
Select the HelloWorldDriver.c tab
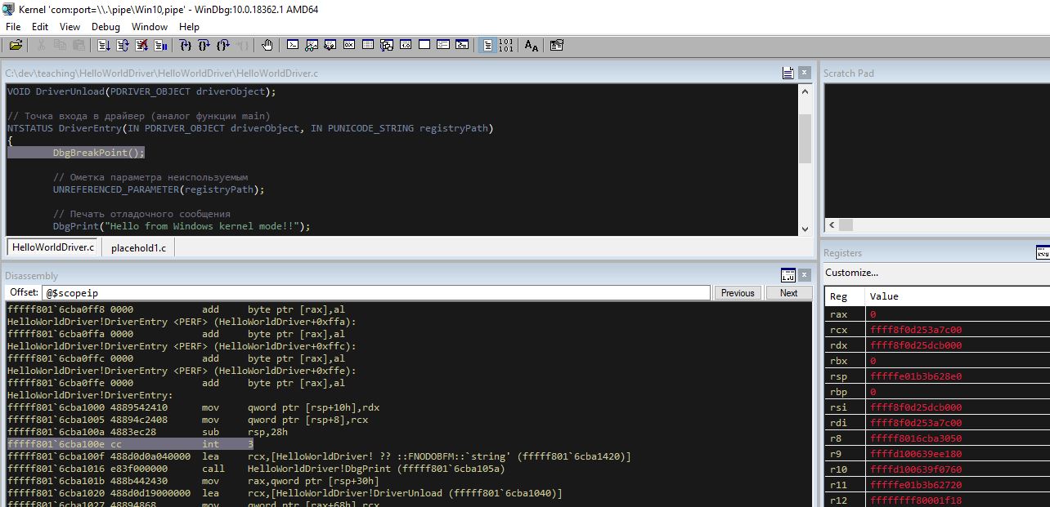51,247
